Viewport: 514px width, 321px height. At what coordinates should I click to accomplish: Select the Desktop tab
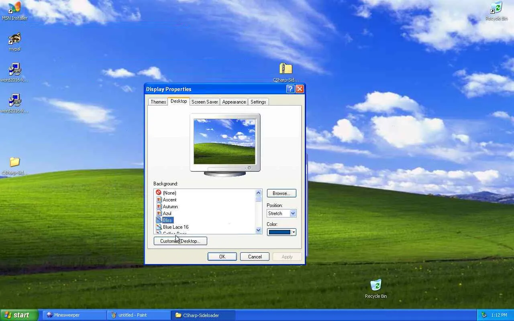[179, 101]
